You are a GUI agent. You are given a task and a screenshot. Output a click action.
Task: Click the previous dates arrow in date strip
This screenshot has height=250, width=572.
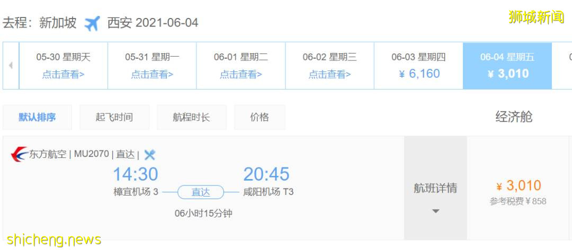(x=11, y=66)
